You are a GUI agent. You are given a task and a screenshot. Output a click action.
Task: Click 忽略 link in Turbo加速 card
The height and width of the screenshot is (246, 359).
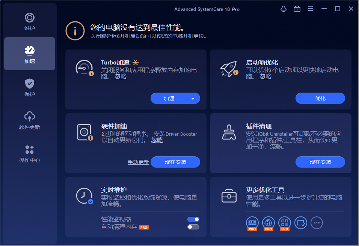(121, 76)
